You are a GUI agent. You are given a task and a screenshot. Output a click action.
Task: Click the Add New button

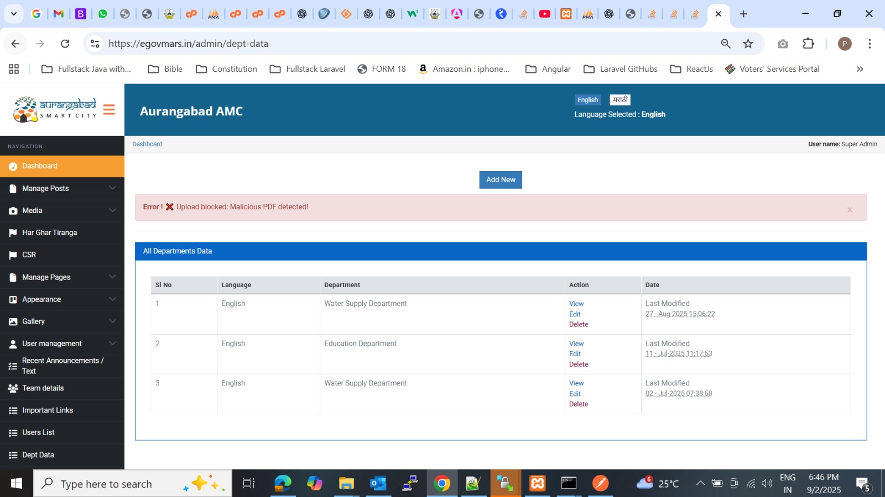(x=501, y=180)
